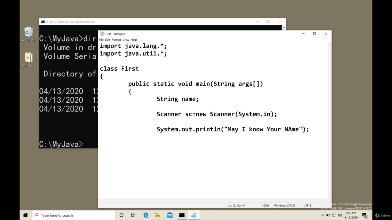Click the 'Windows (CRLF)' status entry
The image size is (392, 220).
click(285, 206)
